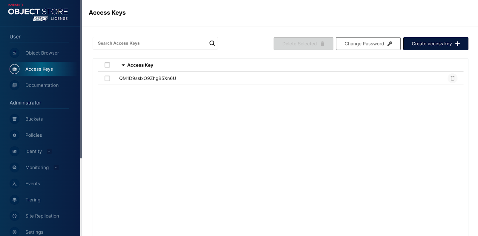The height and width of the screenshot is (236, 478).
Task: Click the Object Browser sidebar icon
Action: point(14,53)
